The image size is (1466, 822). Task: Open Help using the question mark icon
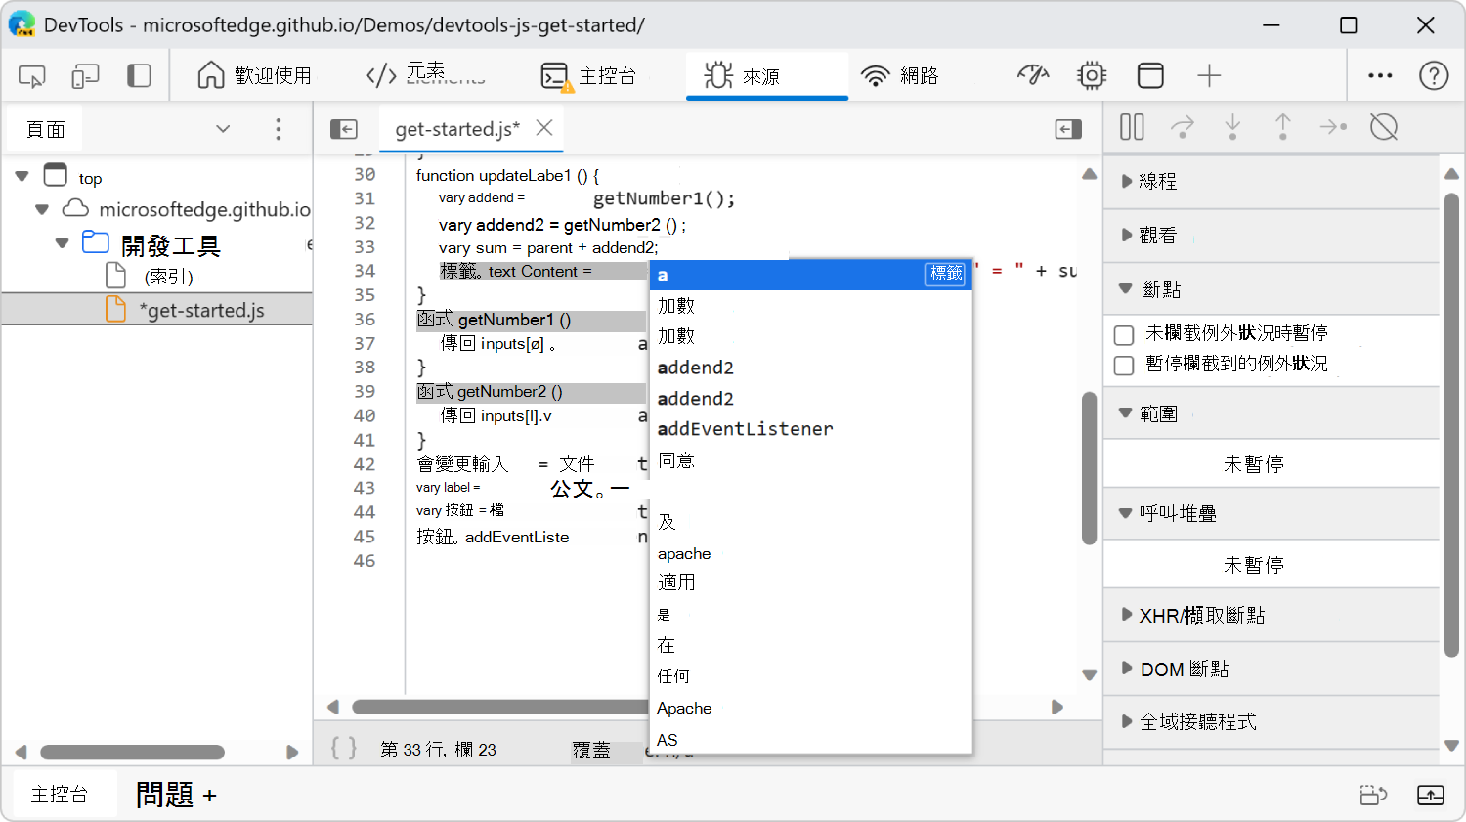pyautogui.click(x=1434, y=75)
